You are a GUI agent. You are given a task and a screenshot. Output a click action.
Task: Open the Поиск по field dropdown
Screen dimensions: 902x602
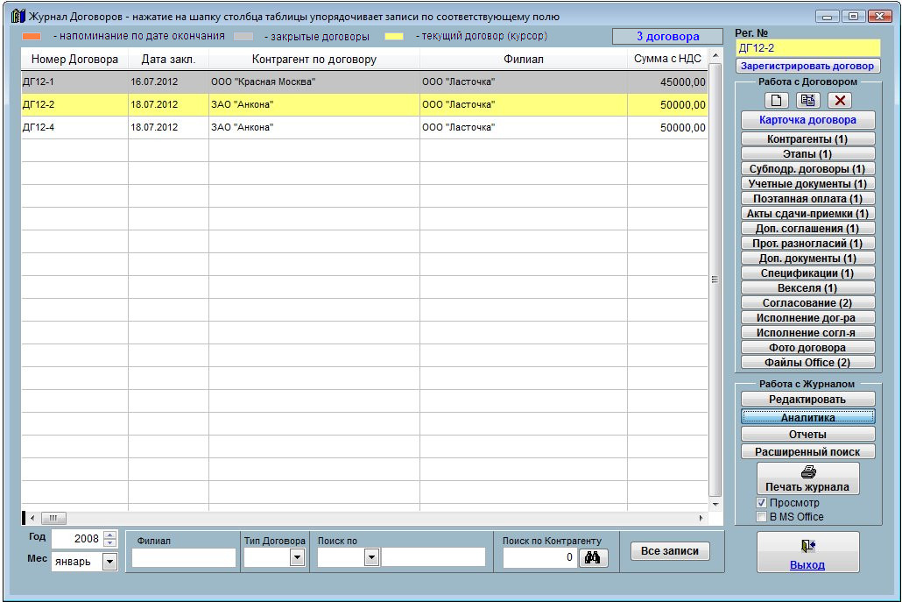point(371,557)
